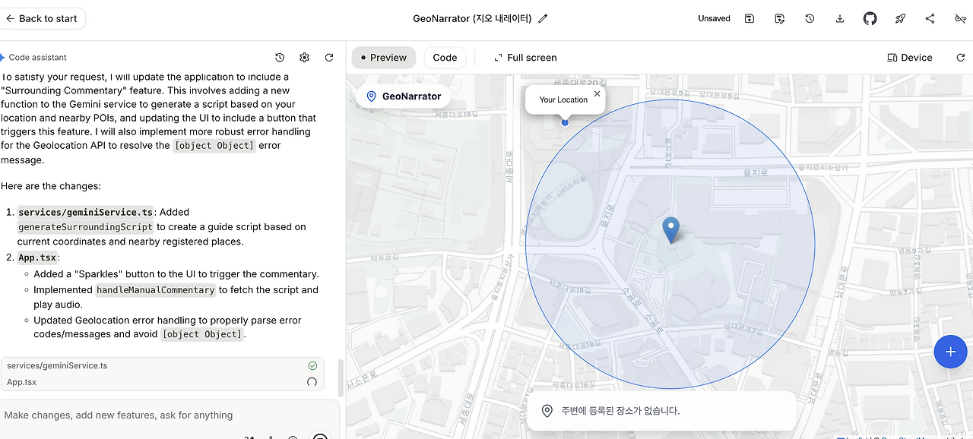
Task: Switch to the Preview tab
Action: pos(384,57)
